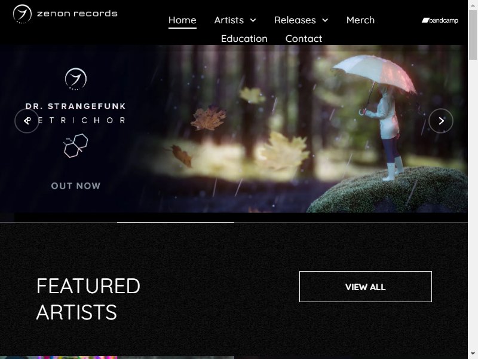Screen dimensions: 478x359
Task: Open the Merch page
Action: 360,20
